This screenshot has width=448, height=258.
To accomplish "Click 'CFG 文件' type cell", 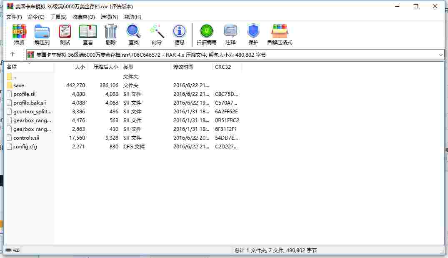I will coord(134,147).
